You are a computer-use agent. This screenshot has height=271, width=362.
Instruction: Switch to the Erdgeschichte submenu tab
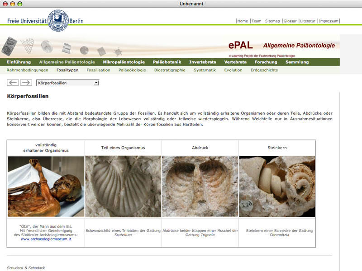[264, 70]
